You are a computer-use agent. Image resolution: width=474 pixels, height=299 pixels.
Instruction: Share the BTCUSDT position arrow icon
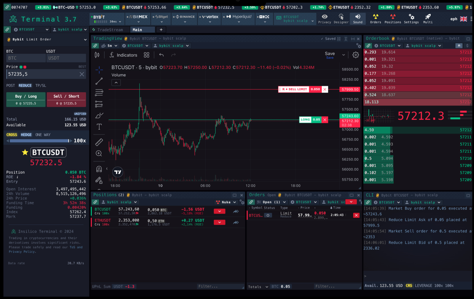coord(236,211)
